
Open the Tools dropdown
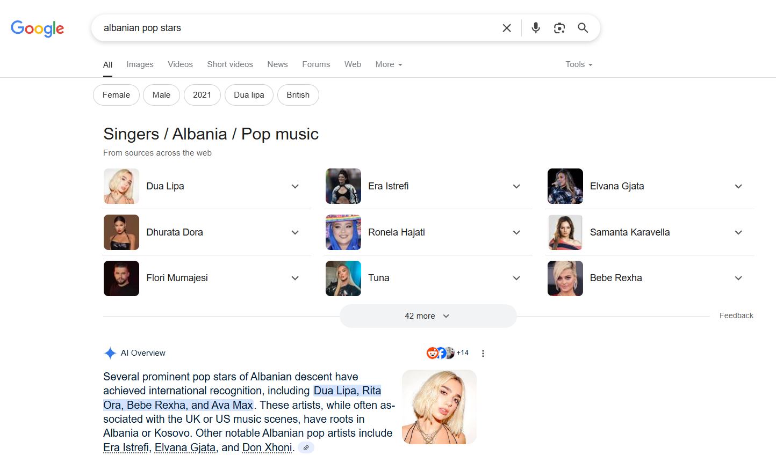point(579,64)
